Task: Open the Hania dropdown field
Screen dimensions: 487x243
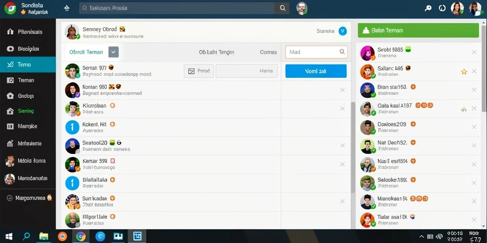Action: tap(247, 71)
